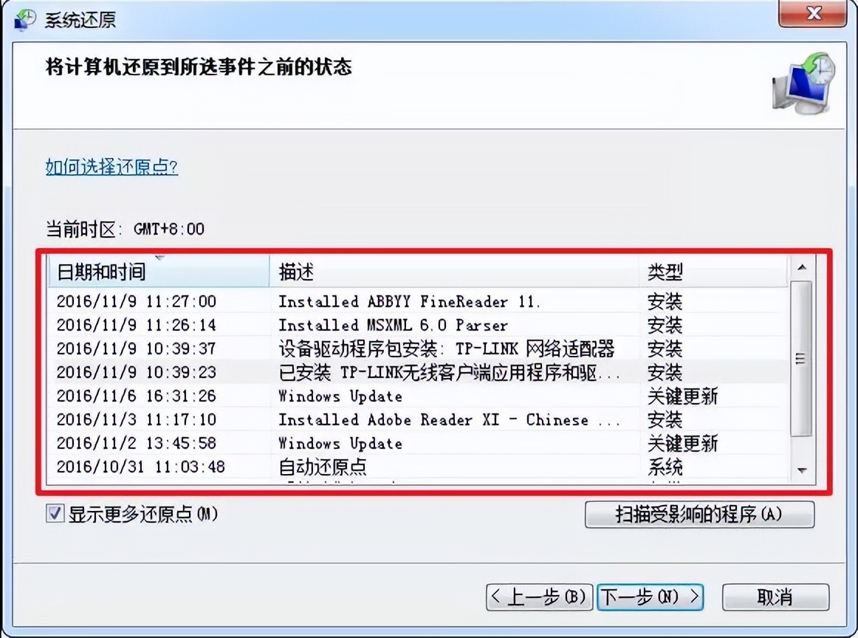Screen dimensions: 858x638
Task: Open the 如何选择还原点 help link
Action: point(111,168)
